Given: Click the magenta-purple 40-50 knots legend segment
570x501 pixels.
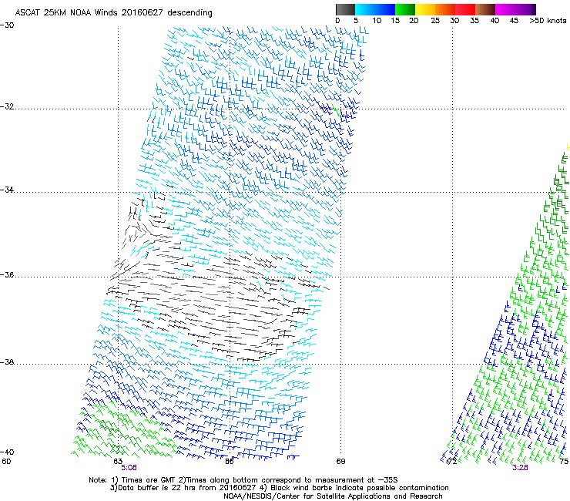Looking at the screenshot, I should (515, 9).
